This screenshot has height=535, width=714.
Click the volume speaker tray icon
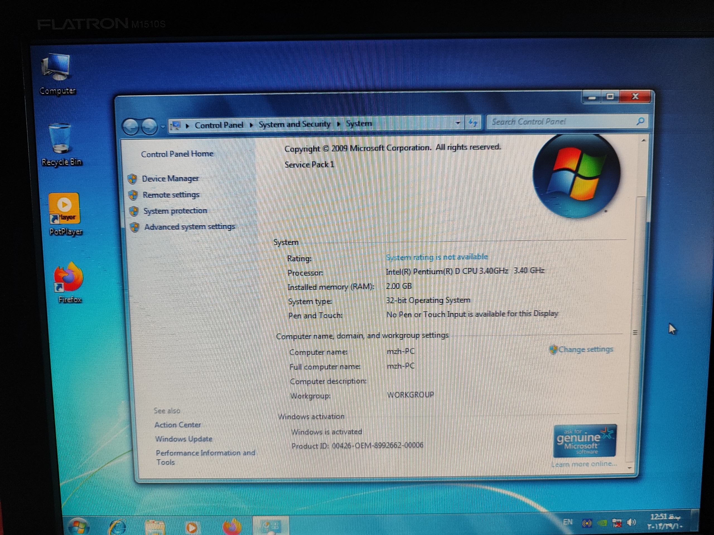pos(631,522)
